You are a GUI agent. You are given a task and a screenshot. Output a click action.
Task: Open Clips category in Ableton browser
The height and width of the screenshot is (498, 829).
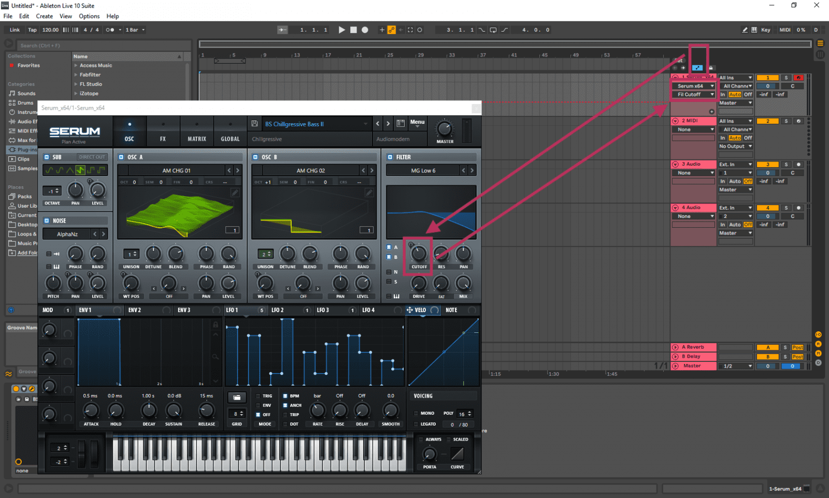(23, 159)
